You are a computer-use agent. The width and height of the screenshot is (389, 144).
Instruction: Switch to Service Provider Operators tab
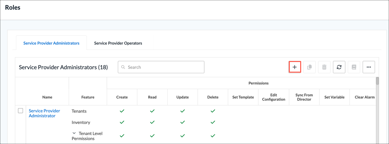point(118,43)
